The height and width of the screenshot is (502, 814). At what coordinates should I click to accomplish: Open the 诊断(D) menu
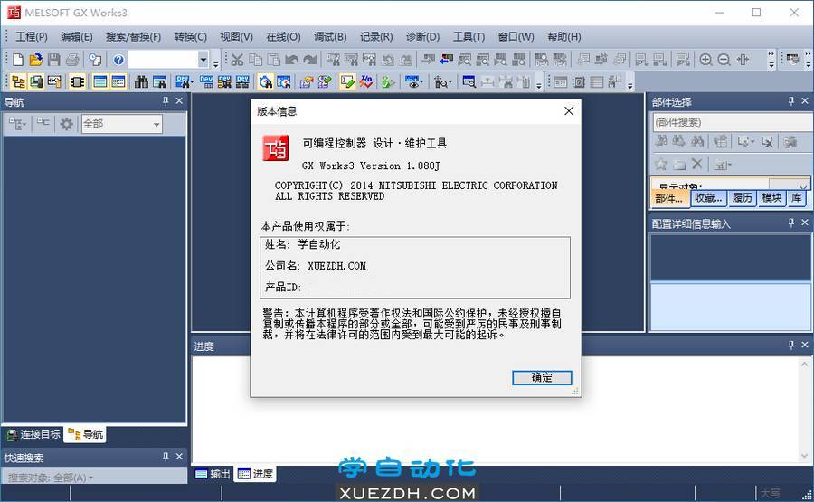click(422, 37)
